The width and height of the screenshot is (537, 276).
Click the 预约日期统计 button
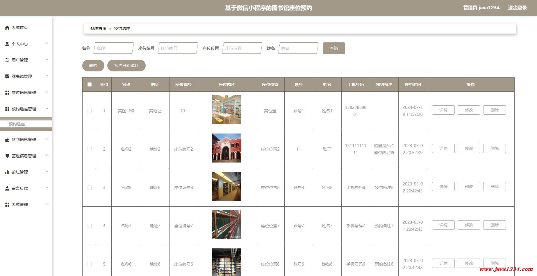pyautogui.click(x=126, y=66)
